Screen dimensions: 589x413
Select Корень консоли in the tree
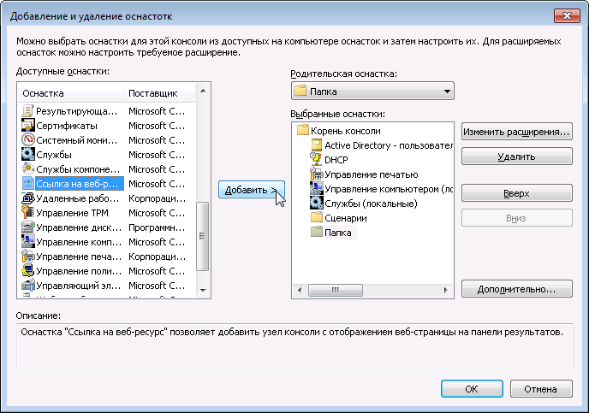(x=346, y=131)
